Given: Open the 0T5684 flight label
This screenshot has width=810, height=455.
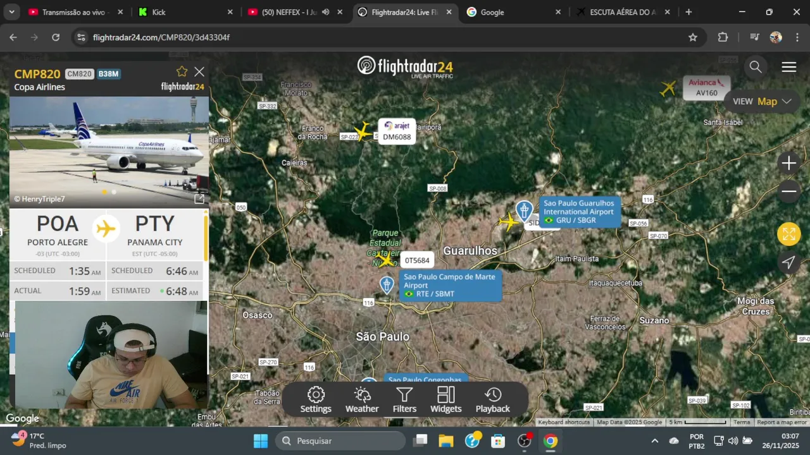Looking at the screenshot, I should pyautogui.click(x=417, y=260).
